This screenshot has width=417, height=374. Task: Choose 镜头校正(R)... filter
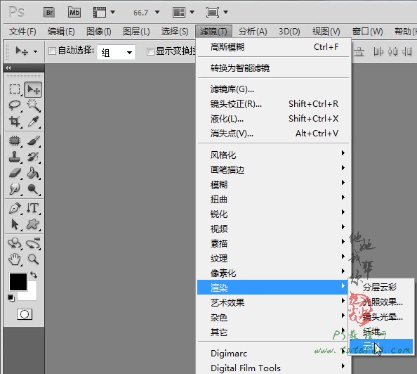273,103
